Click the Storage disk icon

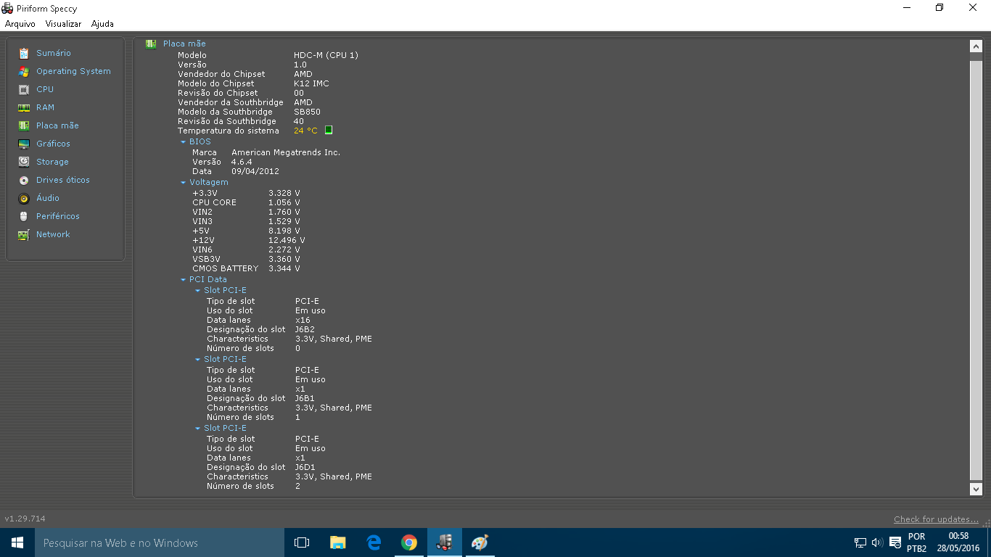(24, 162)
